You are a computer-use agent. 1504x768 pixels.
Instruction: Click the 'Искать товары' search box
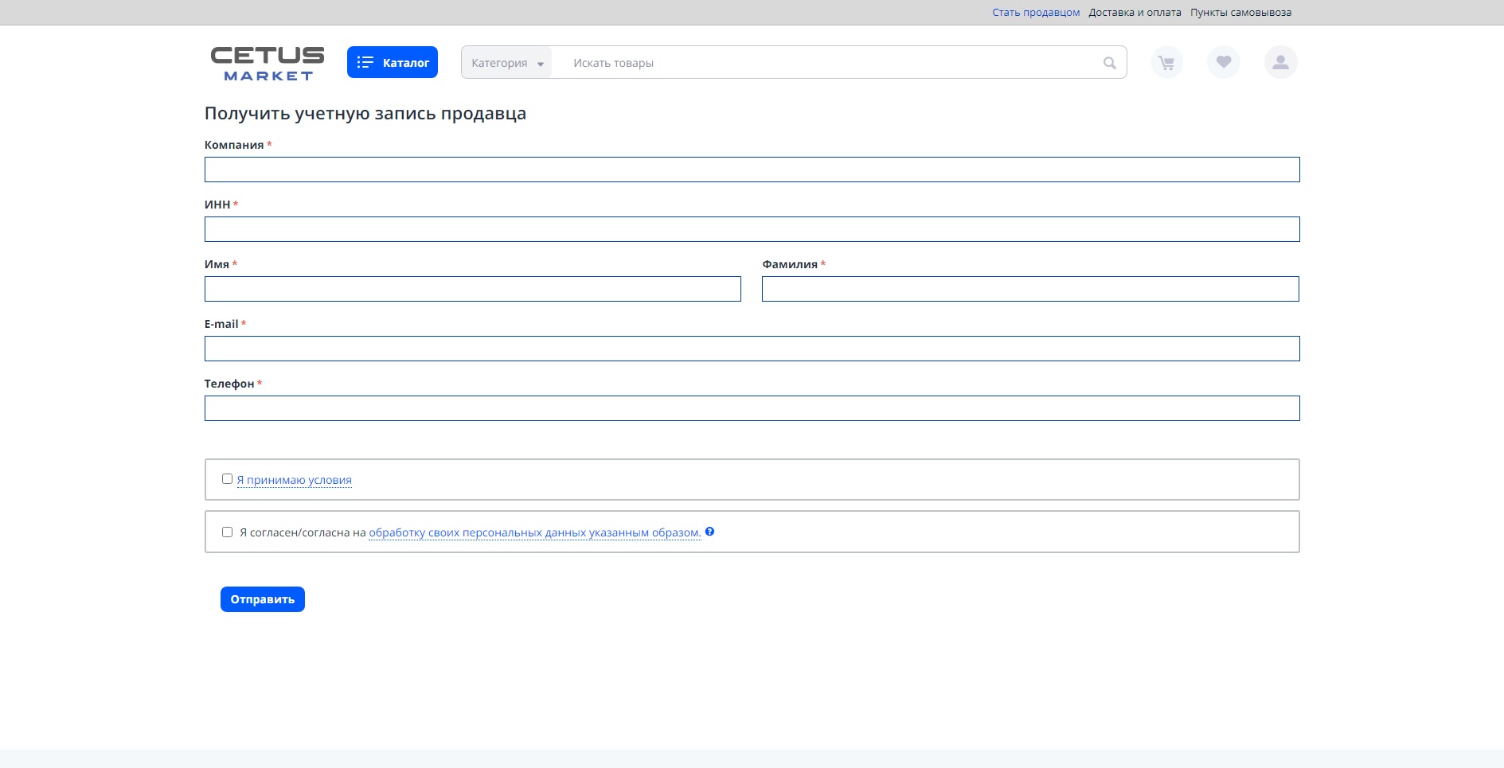[828, 63]
